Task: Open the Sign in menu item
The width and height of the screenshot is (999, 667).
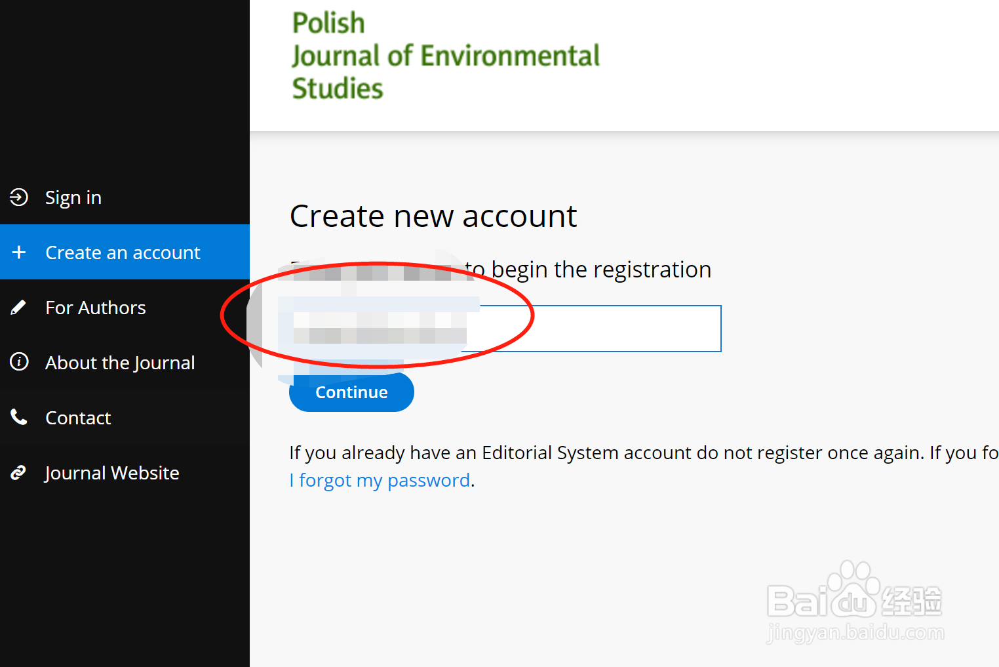Action: pos(73,197)
